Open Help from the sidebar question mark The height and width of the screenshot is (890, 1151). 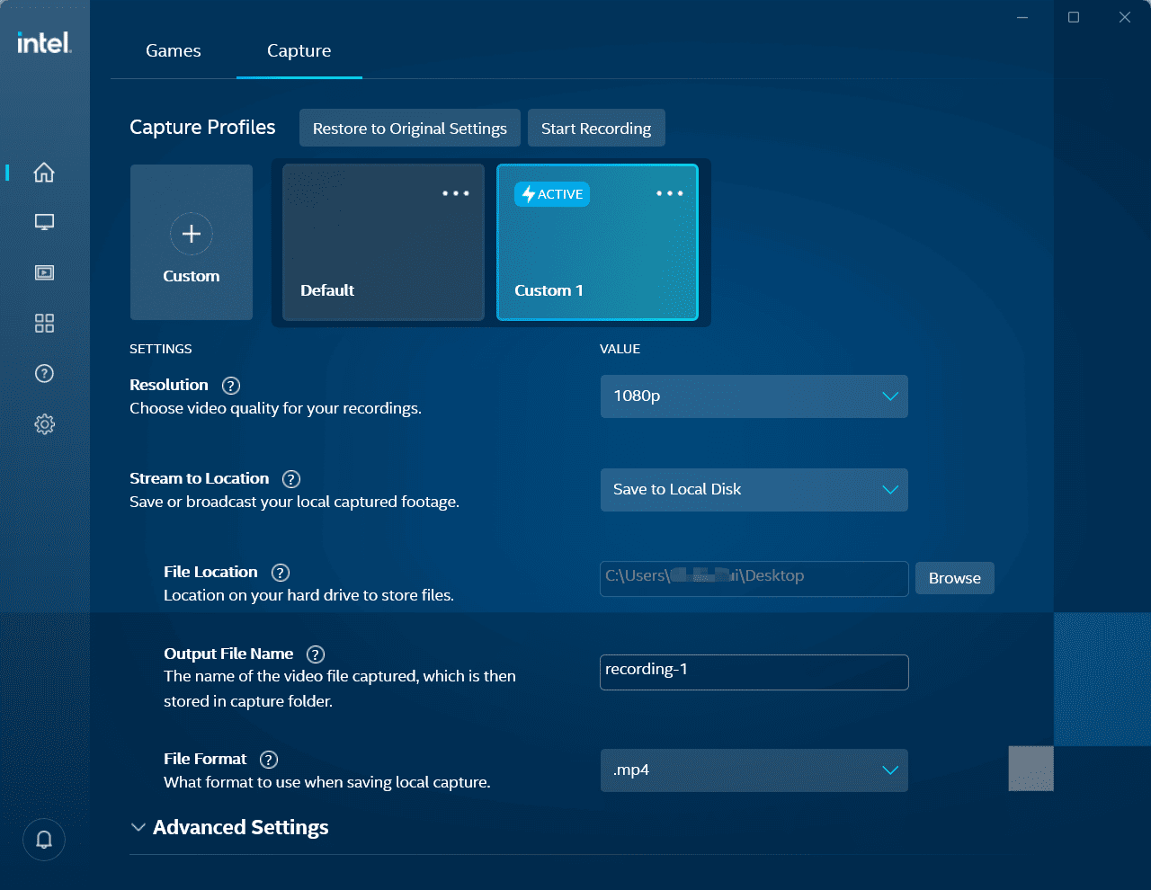[x=43, y=373]
